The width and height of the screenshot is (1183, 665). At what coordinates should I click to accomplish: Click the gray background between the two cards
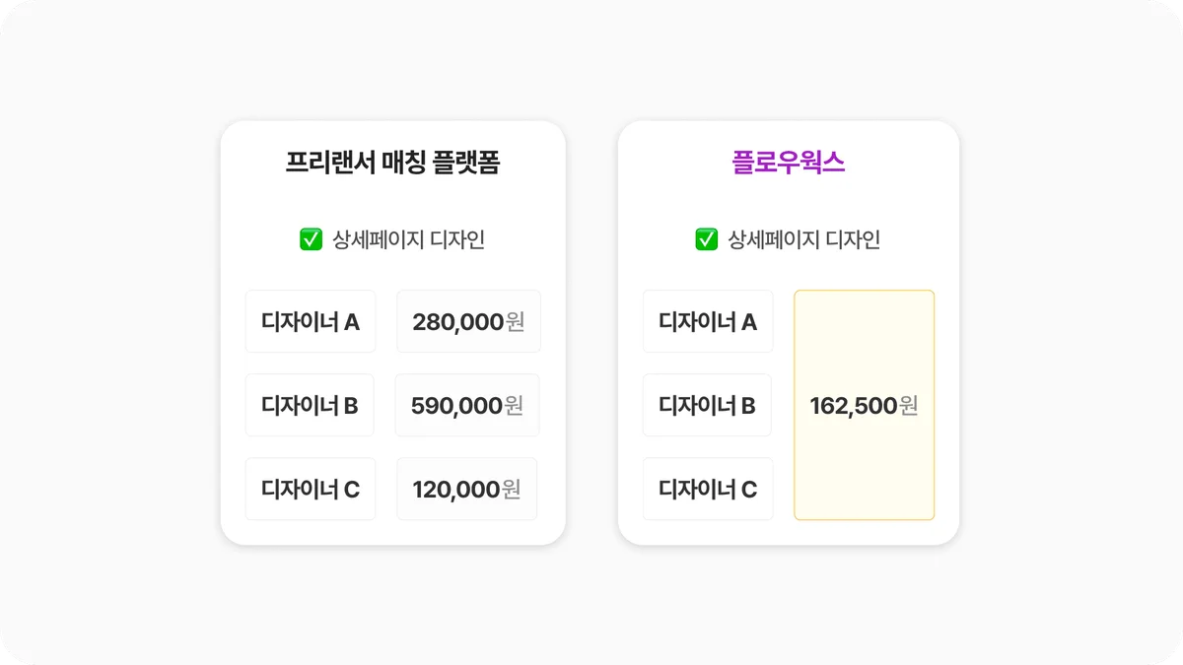(591, 333)
